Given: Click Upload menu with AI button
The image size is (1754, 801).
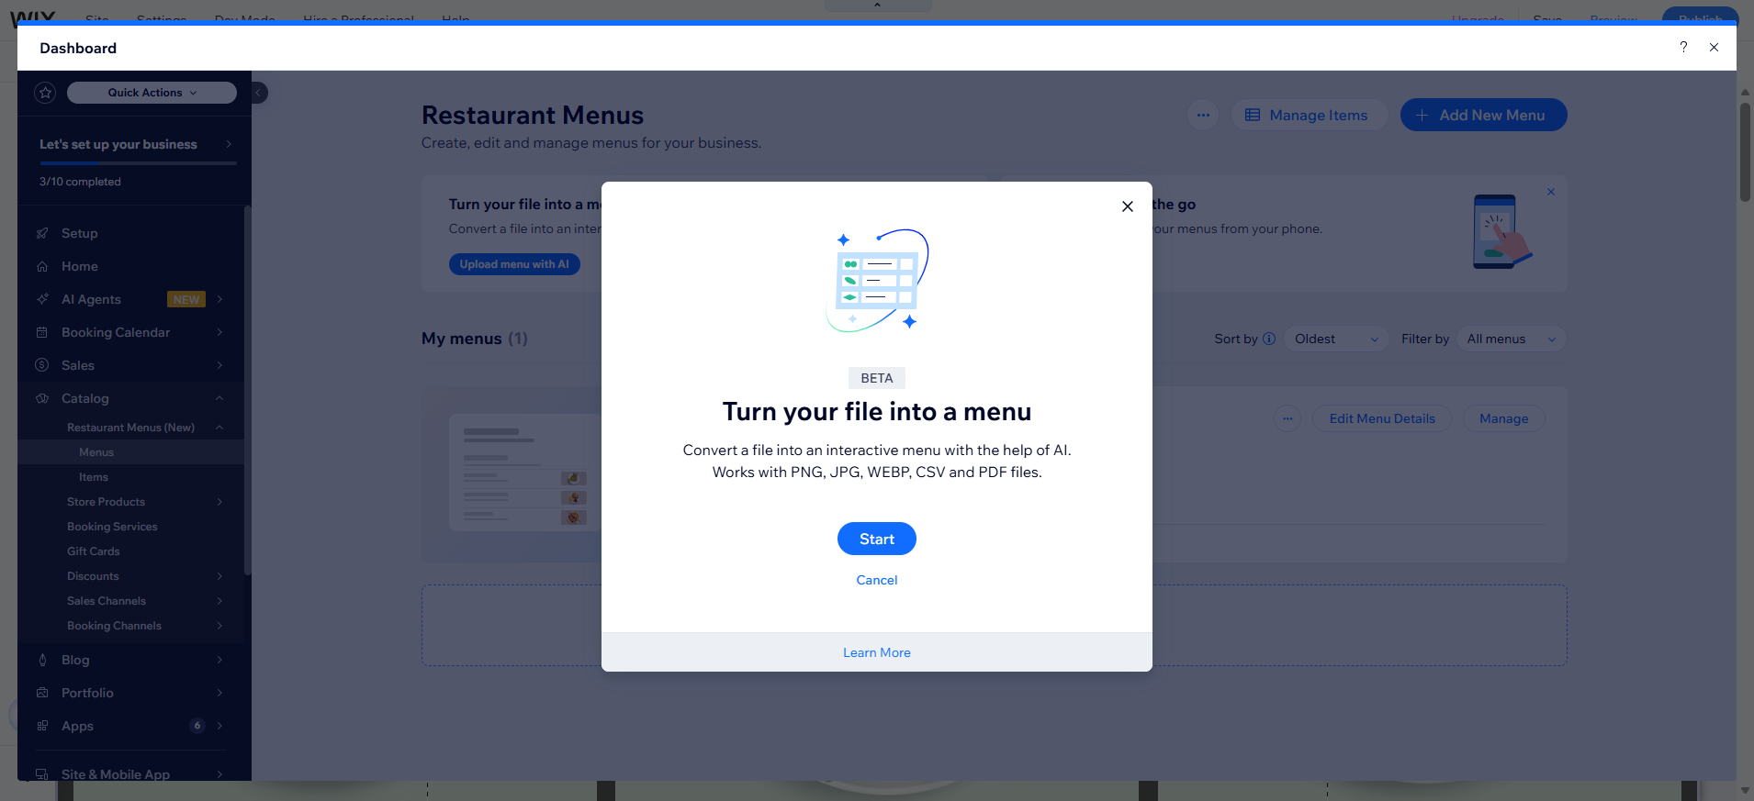Looking at the screenshot, I should coord(514,264).
